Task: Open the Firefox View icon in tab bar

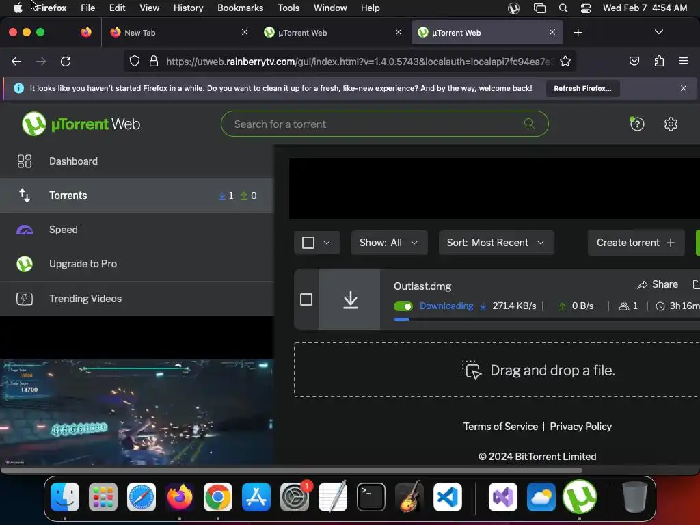Action: (86, 32)
